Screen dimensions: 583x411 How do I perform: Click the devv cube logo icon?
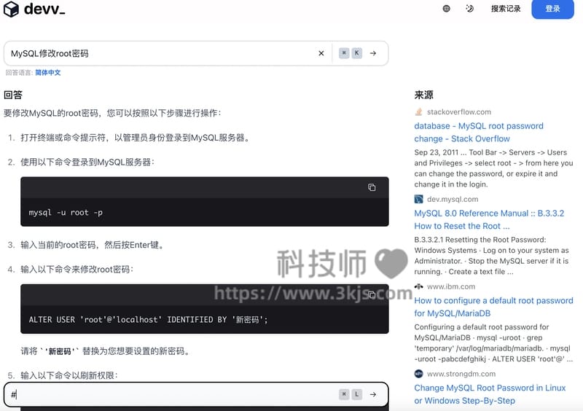11,9
